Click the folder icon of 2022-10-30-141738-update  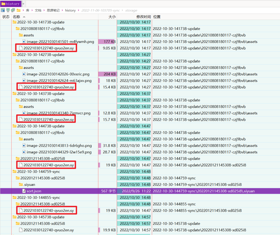pyautogui.click(x=15, y=22)
